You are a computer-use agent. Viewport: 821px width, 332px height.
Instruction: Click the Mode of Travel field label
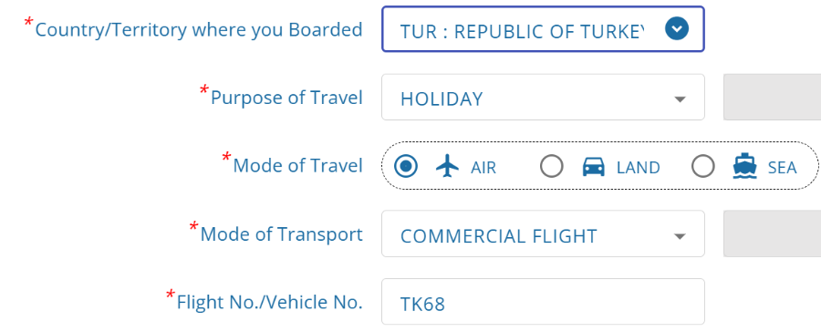[x=298, y=165]
